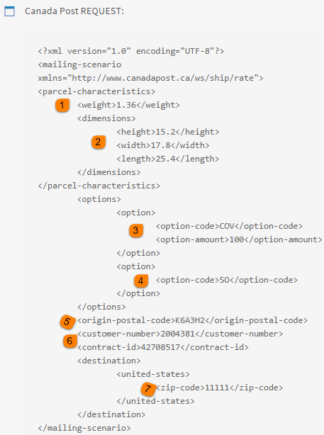Select the option-amount 100 line
This screenshot has width=324, height=435.
click(x=239, y=239)
